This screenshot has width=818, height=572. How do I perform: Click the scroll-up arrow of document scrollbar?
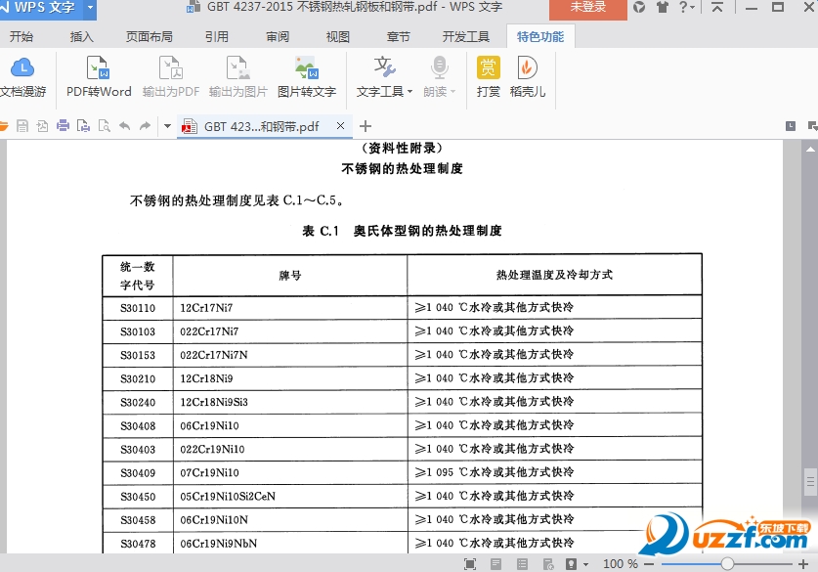pos(810,149)
